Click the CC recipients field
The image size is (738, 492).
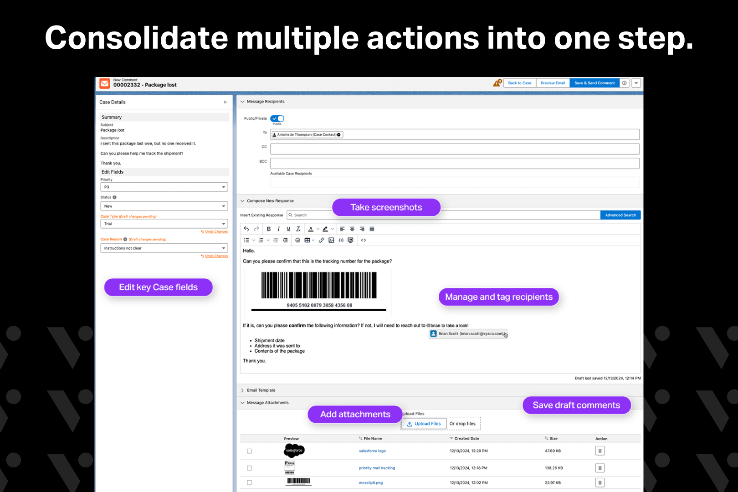(x=455, y=149)
